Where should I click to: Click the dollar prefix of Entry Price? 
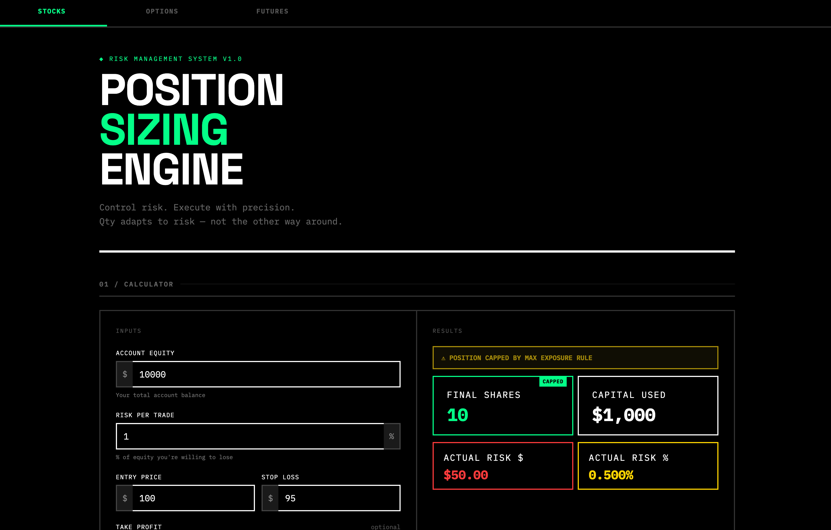(x=125, y=498)
